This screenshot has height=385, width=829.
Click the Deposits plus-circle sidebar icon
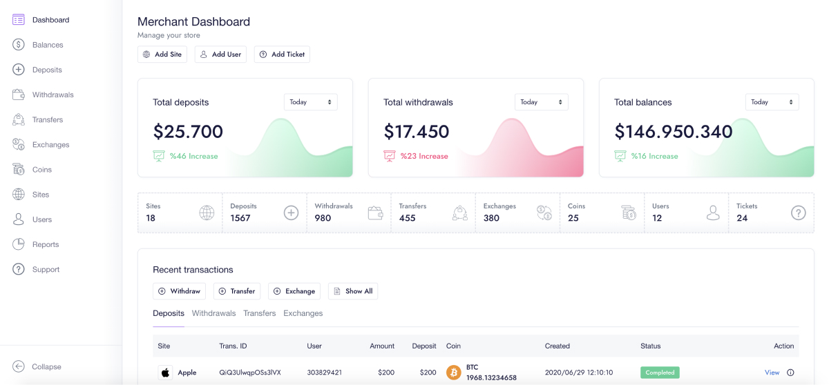click(x=19, y=70)
